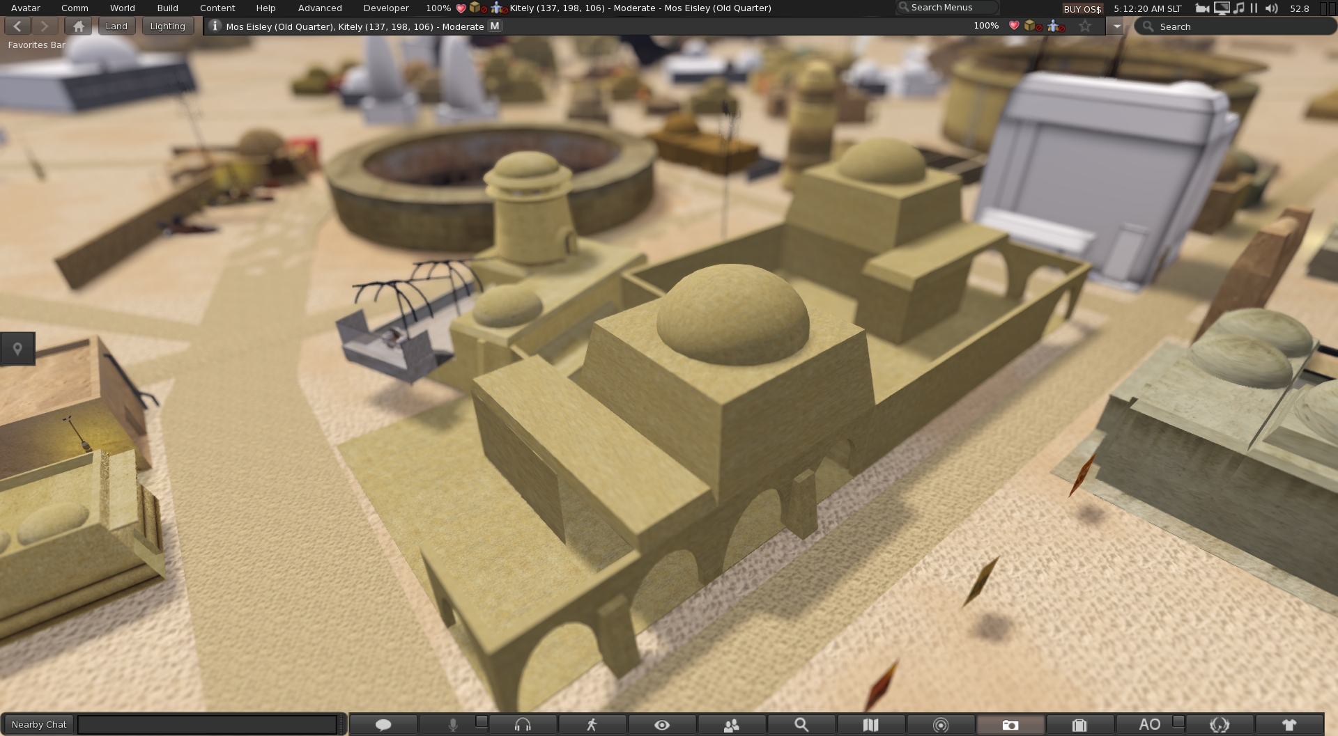
Task: Click the 5:12:20 AM SLT clock
Action: point(1147,9)
